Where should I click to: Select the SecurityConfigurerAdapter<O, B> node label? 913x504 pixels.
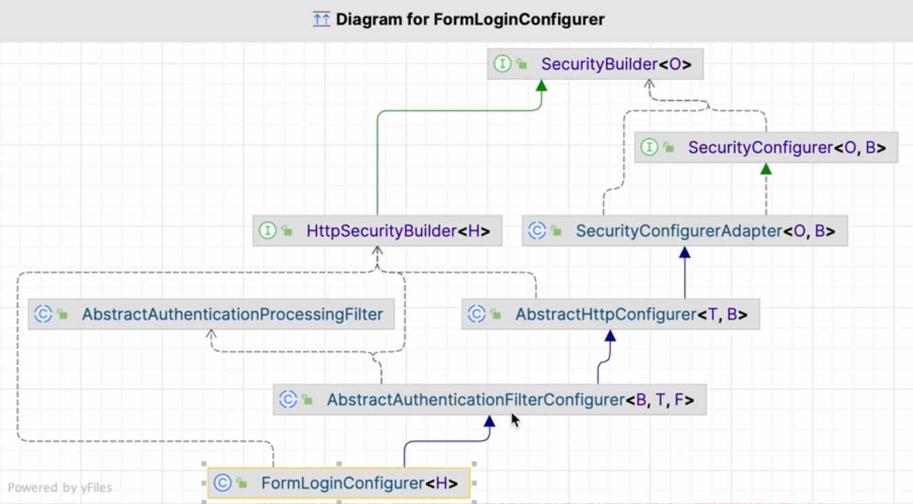click(705, 231)
